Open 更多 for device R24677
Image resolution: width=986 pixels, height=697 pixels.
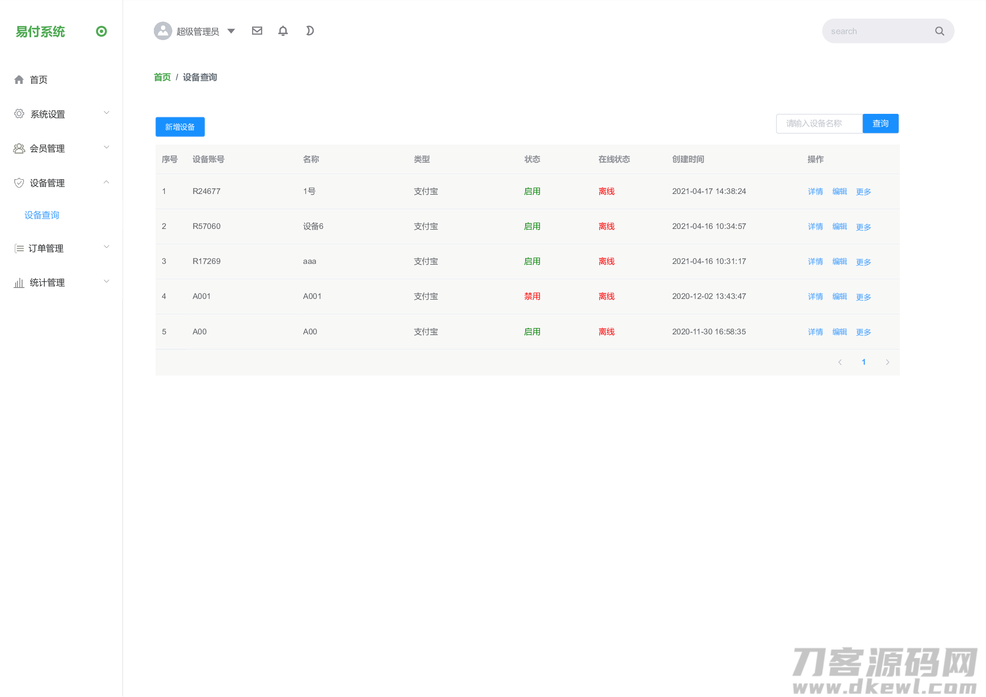click(x=863, y=191)
